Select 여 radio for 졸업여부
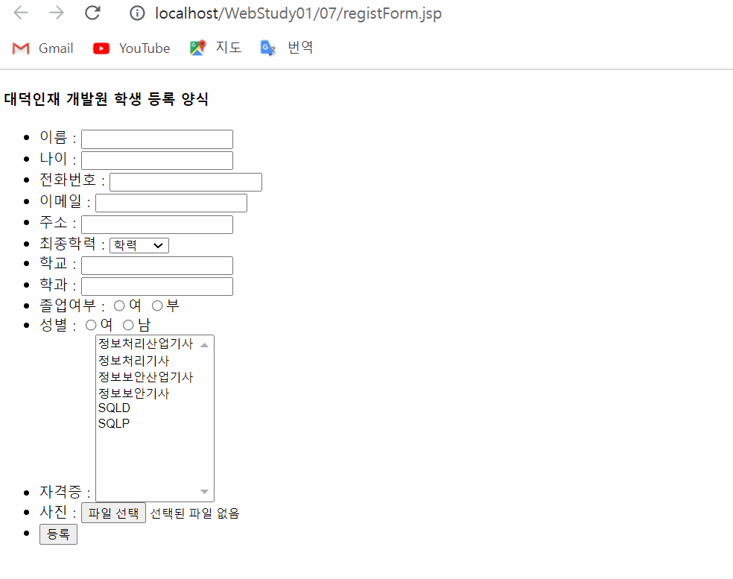The width and height of the screenshot is (733, 579). [119, 306]
